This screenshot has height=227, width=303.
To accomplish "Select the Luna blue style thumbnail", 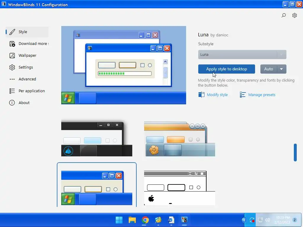I will click(97, 188).
